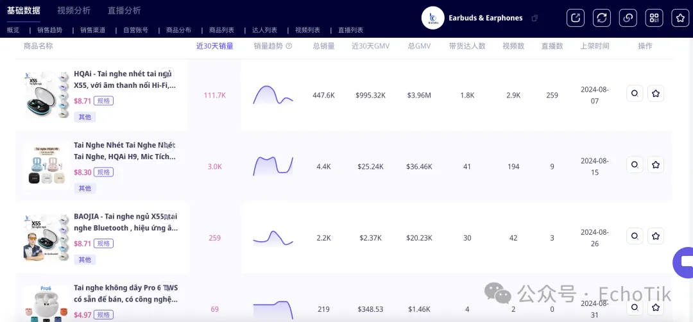Sort by 近30天销量 column header
This screenshot has width=693, height=322.
coord(214,46)
